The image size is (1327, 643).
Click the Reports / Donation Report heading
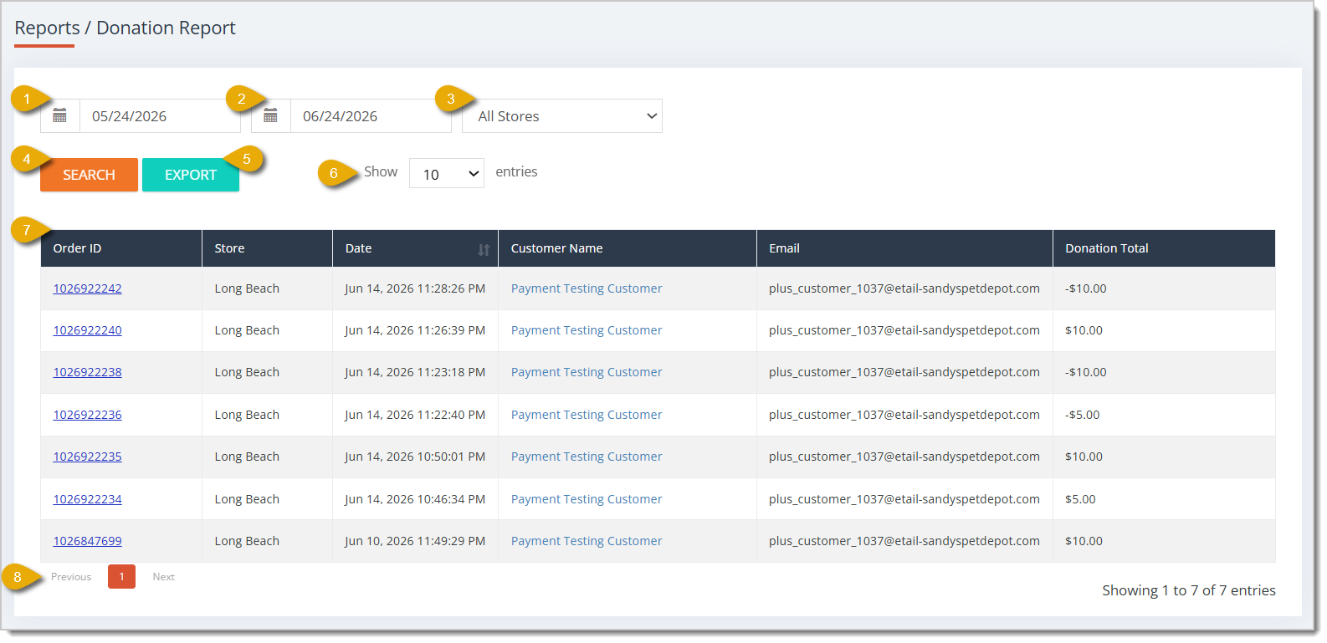click(x=125, y=28)
